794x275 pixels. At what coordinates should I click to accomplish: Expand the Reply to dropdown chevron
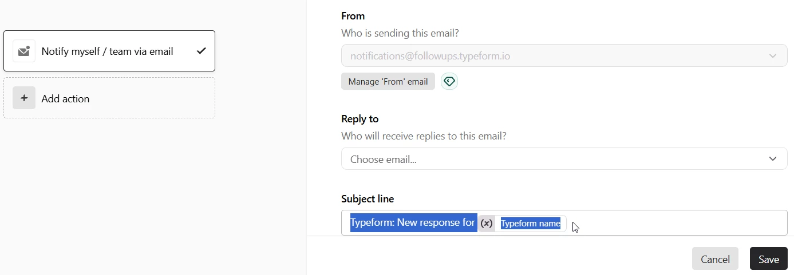[772, 159]
